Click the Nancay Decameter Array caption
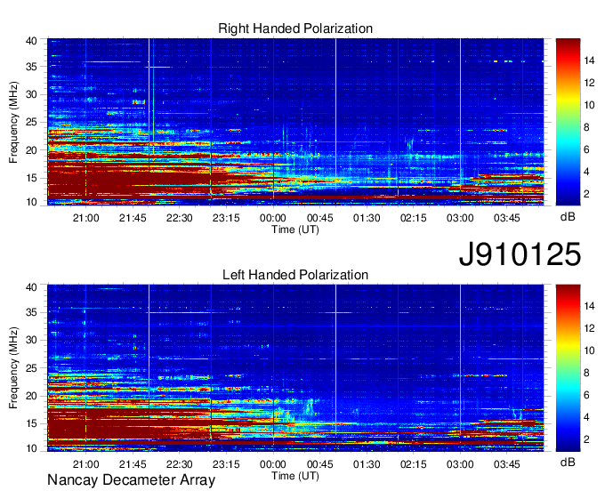The height and width of the screenshot is (491, 605). coord(131,480)
